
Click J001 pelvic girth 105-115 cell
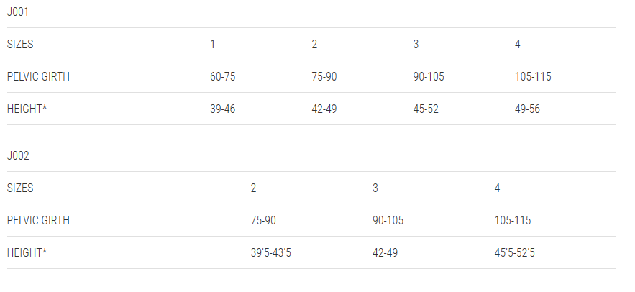point(533,76)
